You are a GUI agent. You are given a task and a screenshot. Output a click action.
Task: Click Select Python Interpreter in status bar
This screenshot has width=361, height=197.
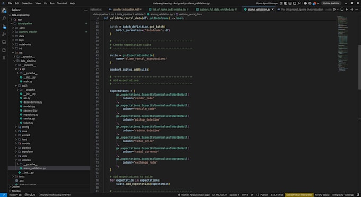point(299,195)
